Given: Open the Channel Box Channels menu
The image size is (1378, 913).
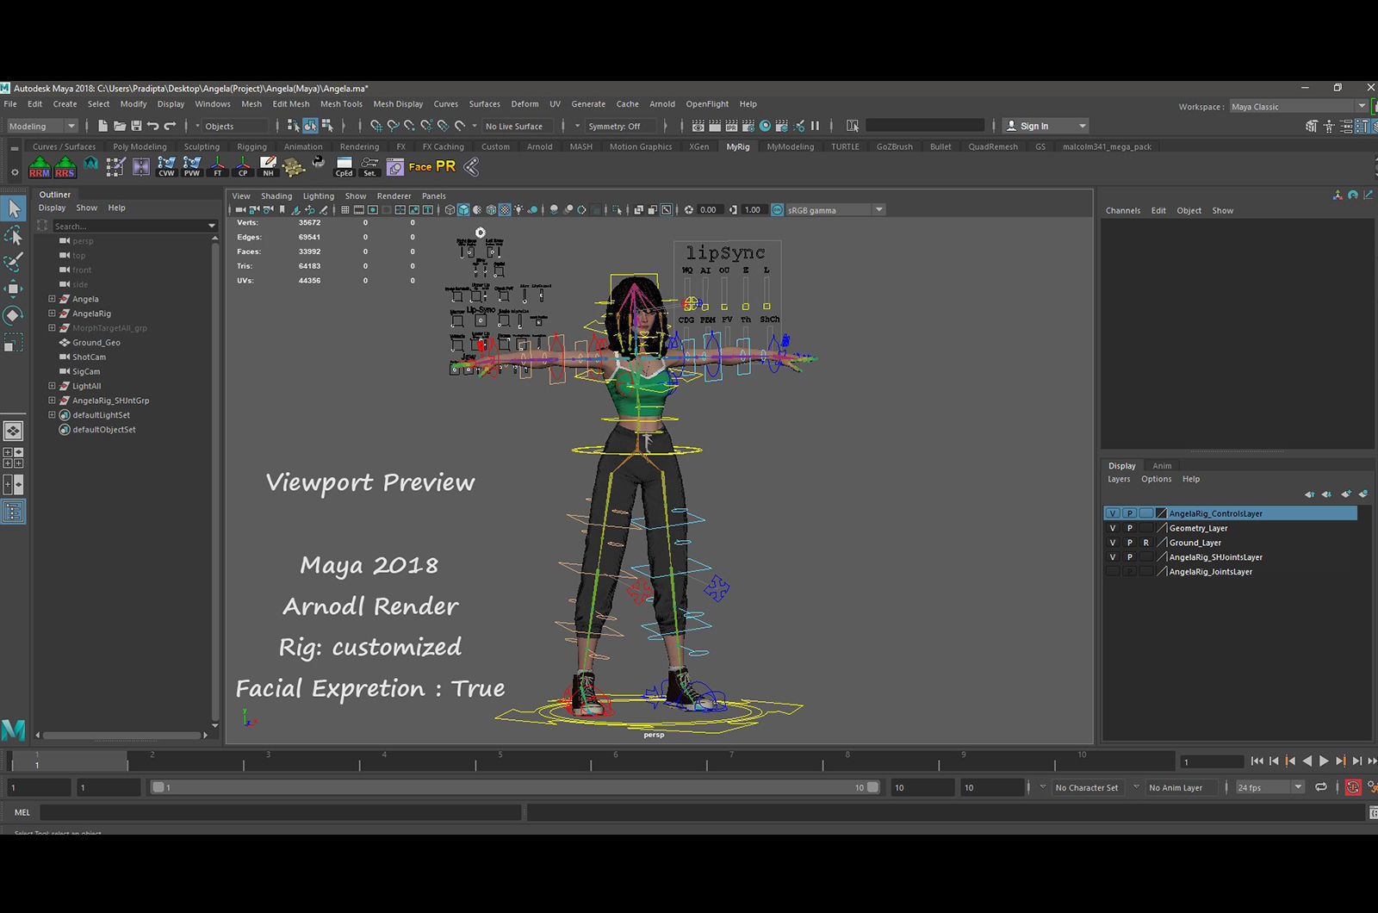Looking at the screenshot, I should point(1122,211).
